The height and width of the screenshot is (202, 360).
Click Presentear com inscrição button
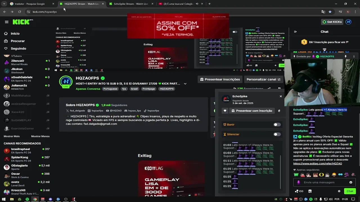(x=252, y=111)
